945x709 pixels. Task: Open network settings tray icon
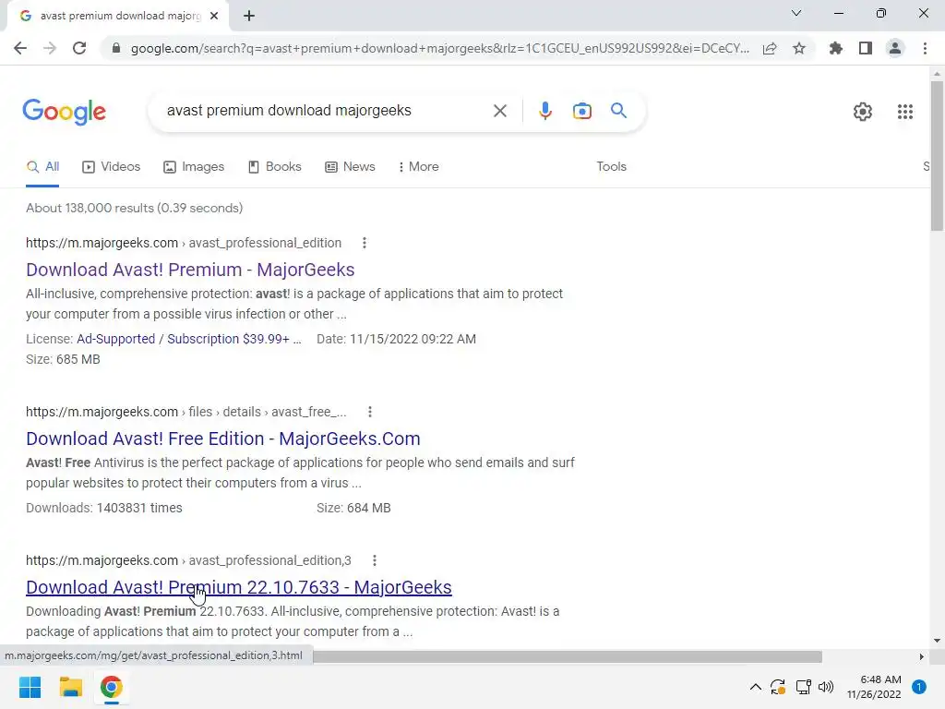pos(804,687)
